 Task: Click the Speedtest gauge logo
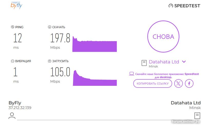click(171, 6)
